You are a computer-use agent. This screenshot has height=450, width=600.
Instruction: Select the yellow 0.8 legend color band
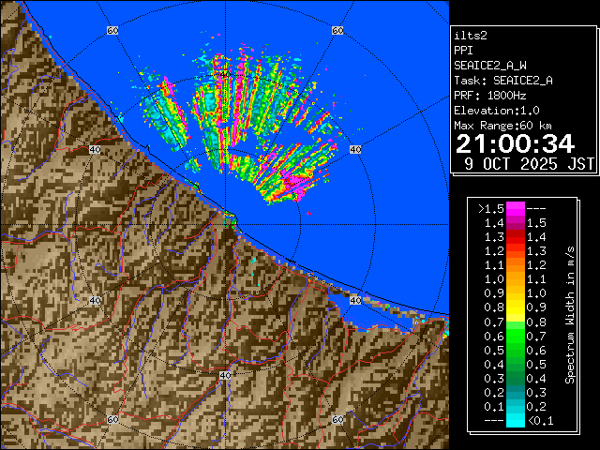(515, 307)
